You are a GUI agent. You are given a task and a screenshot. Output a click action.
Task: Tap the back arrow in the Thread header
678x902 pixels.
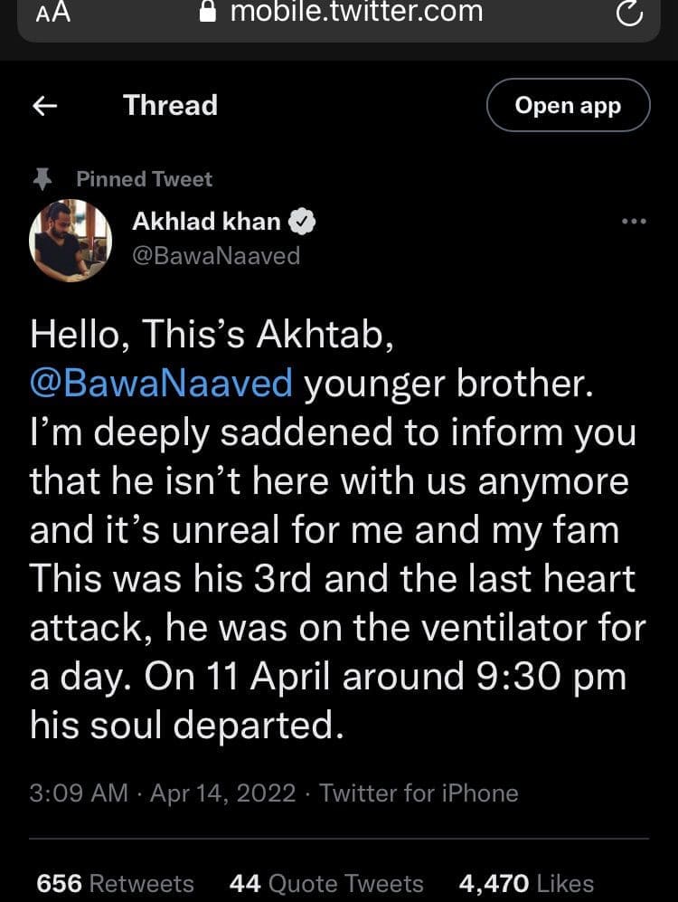coord(44,106)
